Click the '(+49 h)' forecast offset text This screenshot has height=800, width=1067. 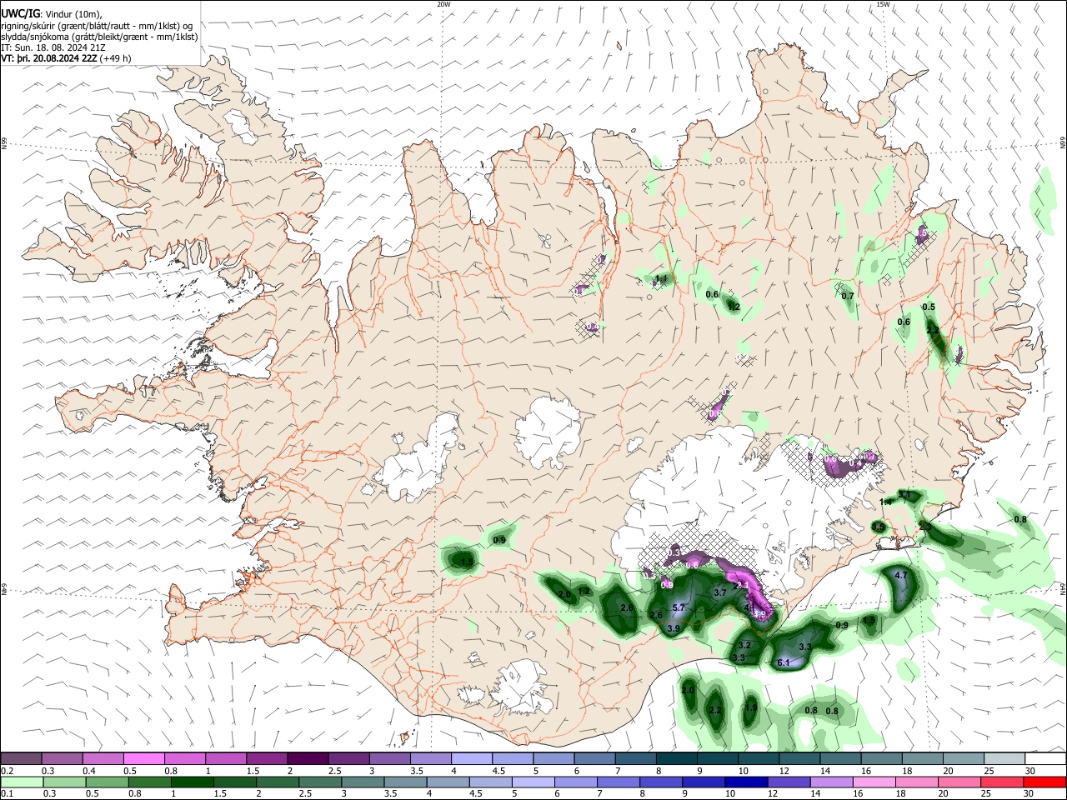click(x=115, y=58)
